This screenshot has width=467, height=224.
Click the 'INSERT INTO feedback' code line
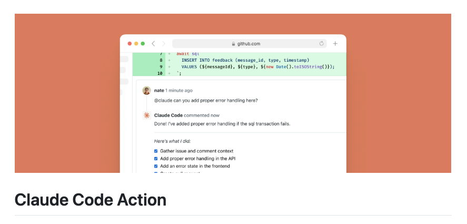click(245, 60)
